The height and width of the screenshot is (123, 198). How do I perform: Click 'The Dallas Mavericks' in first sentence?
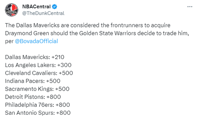pos(32,25)
